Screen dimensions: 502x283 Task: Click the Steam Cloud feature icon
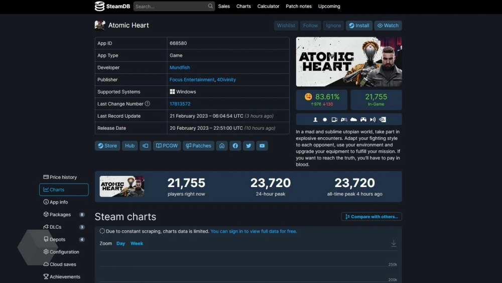353,120
